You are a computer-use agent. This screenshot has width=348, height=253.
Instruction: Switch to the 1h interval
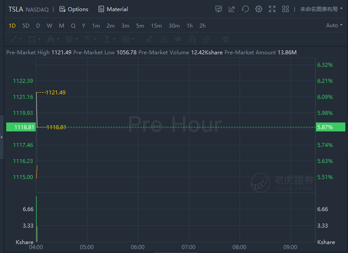tap(190, 26)
